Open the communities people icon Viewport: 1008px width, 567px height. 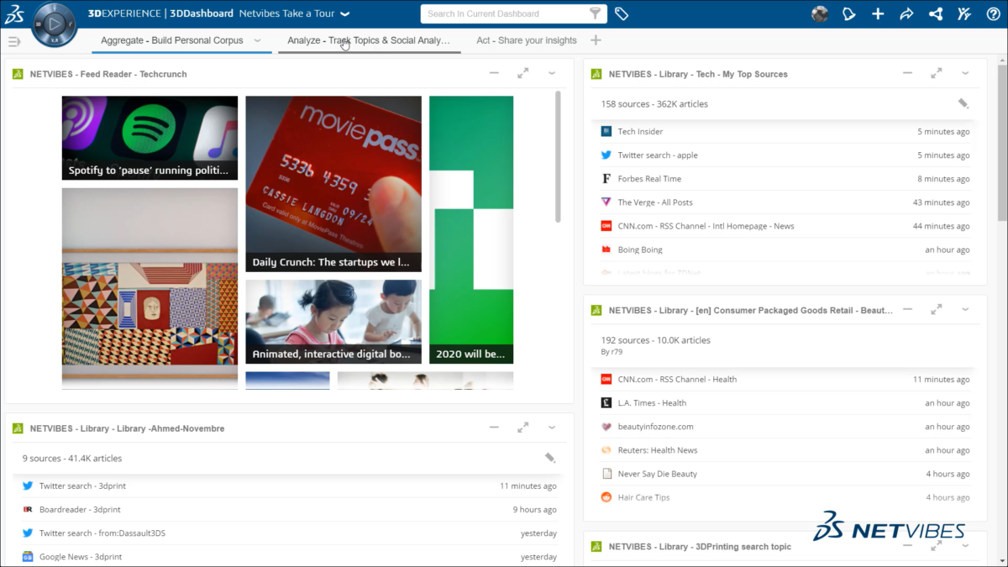click(x=963, y=13)
